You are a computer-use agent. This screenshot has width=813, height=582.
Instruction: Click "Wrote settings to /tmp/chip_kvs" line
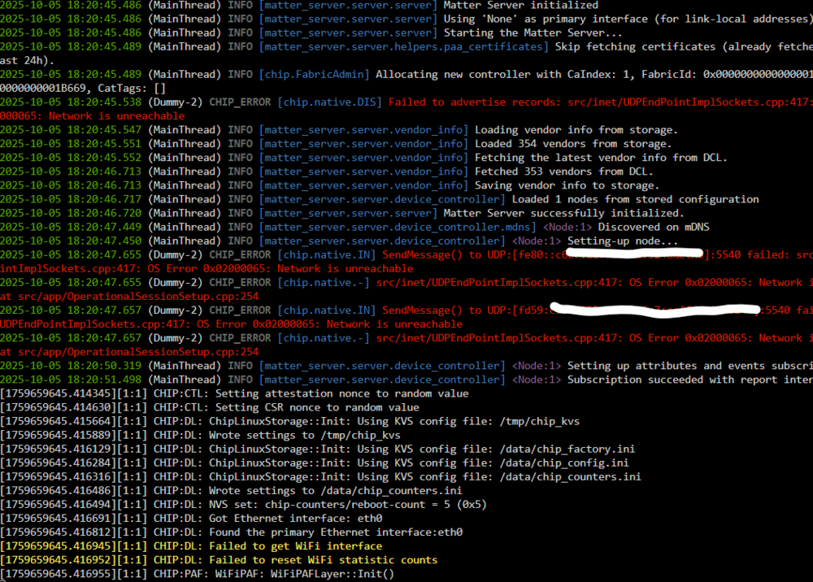coord(304,436)
